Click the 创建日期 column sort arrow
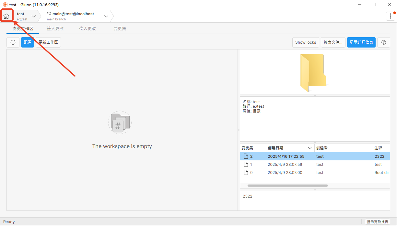 pyautogui.click(x=309, y=148)
